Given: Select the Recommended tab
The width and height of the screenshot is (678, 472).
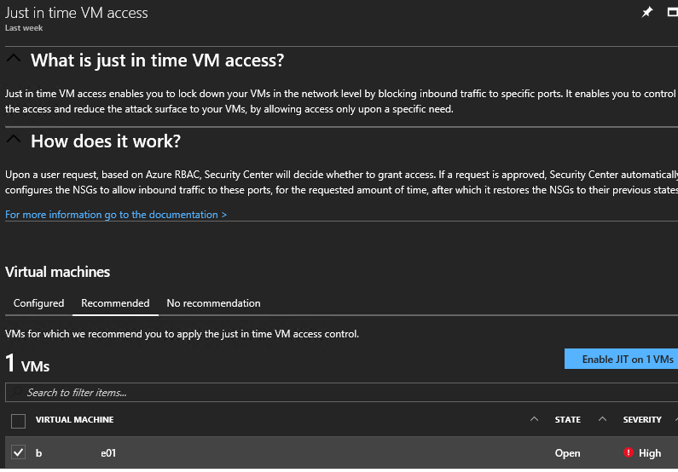Looking at the screenshot, I should [x=115, y=303].
